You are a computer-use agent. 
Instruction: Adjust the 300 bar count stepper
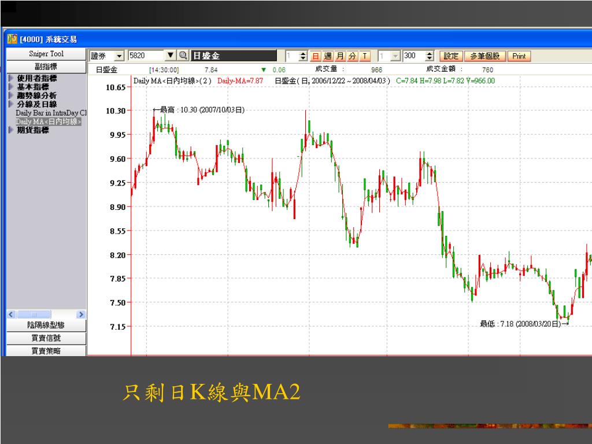pos(430,56)
